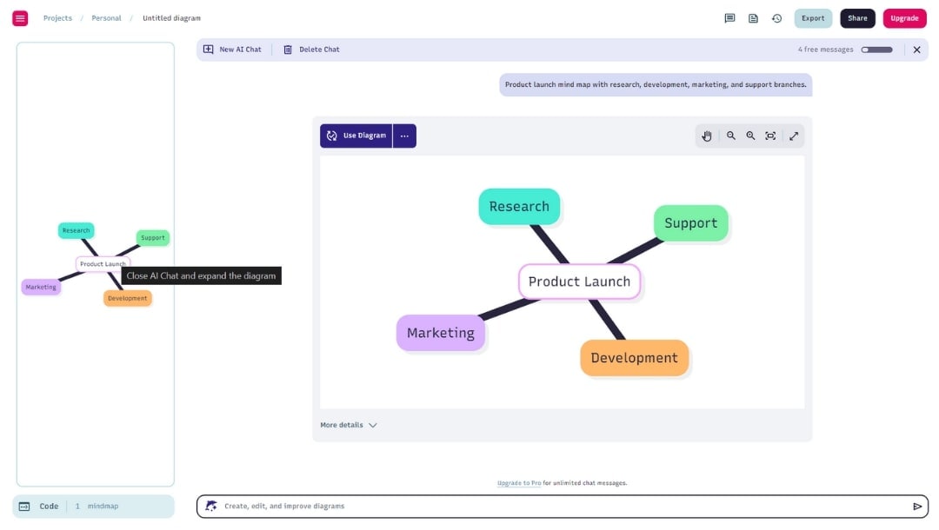Open the Code panel

coord(49,506)
